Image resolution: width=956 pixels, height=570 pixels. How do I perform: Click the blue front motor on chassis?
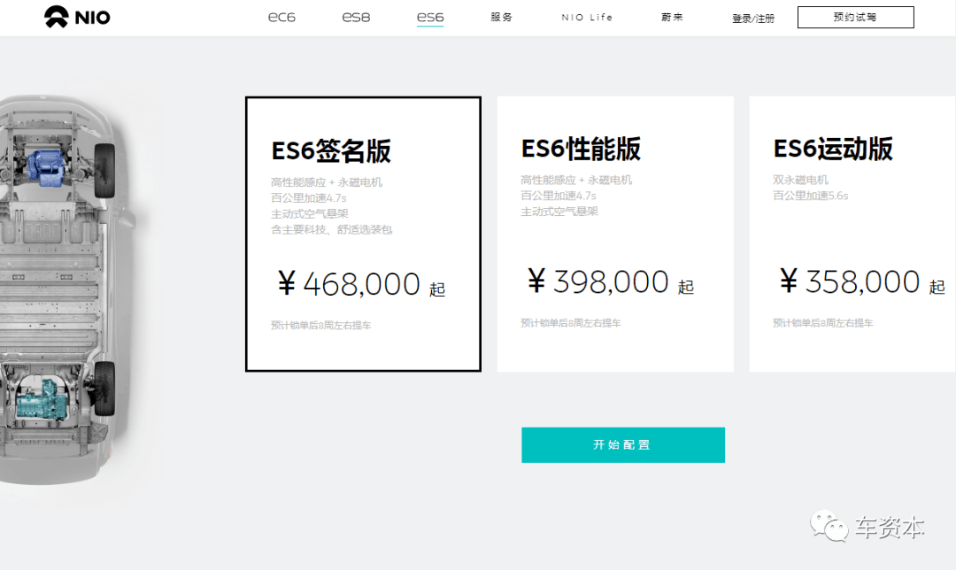pyautogui.click(x=46, y=167)
